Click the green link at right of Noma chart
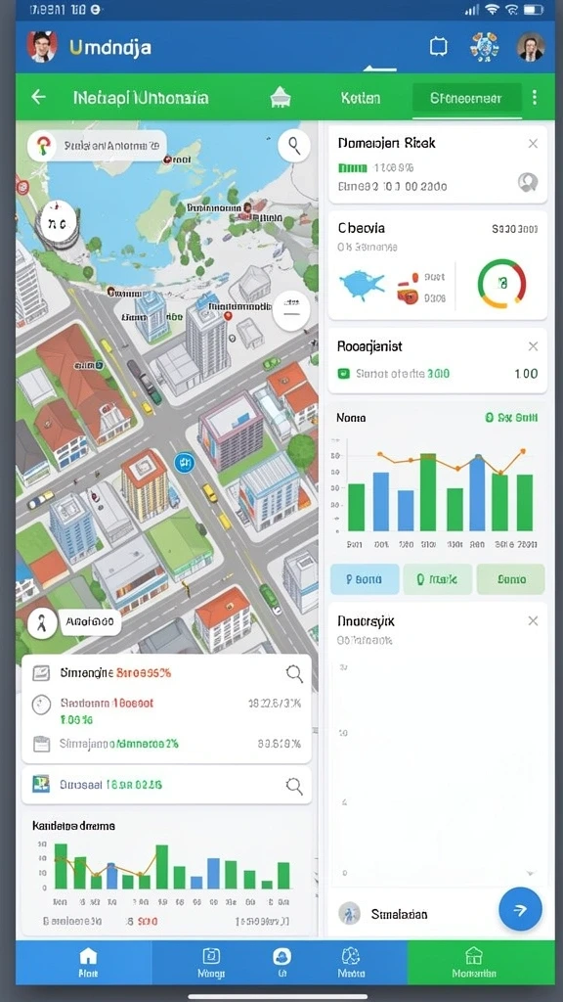This screenshot has width=563, height=1002. click(x=511, y=418)
